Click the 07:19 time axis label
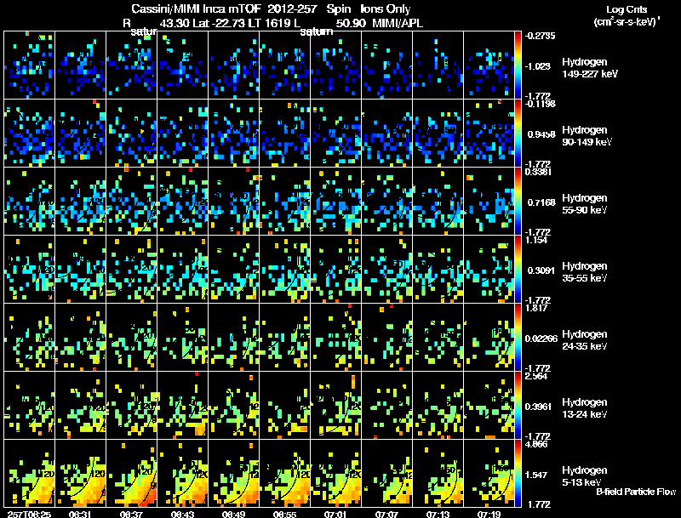 [x=489, y=514]
